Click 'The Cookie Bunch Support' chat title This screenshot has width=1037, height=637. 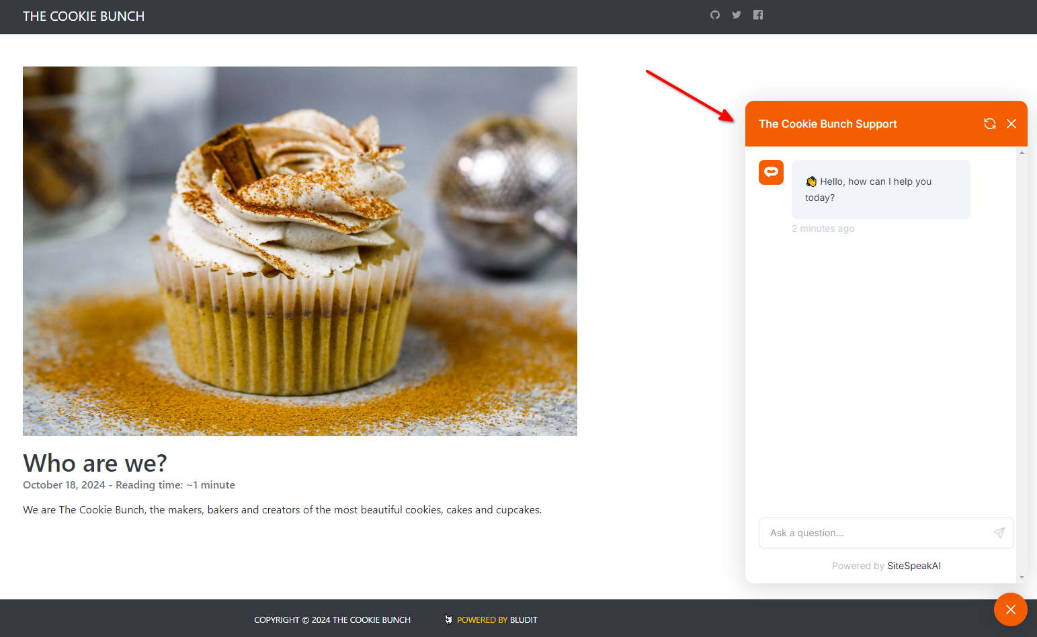[x=827, y=124]
